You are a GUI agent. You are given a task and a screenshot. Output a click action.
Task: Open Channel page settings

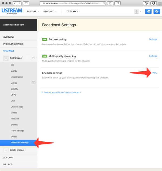click(17, 107)
